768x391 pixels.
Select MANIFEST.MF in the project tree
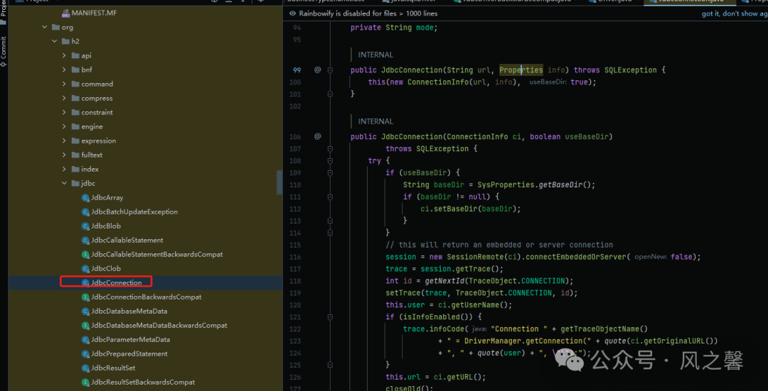click(95, 13)
